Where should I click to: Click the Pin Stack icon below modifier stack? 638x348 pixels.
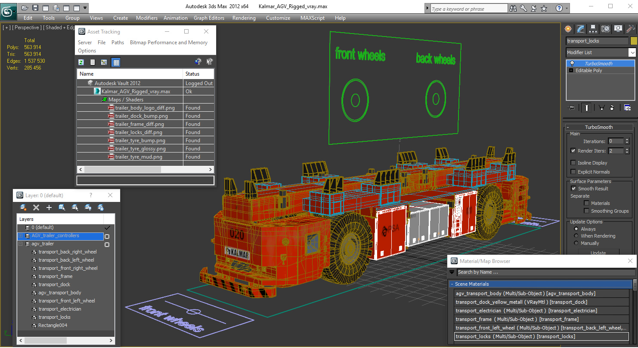[x=572, y=108]
